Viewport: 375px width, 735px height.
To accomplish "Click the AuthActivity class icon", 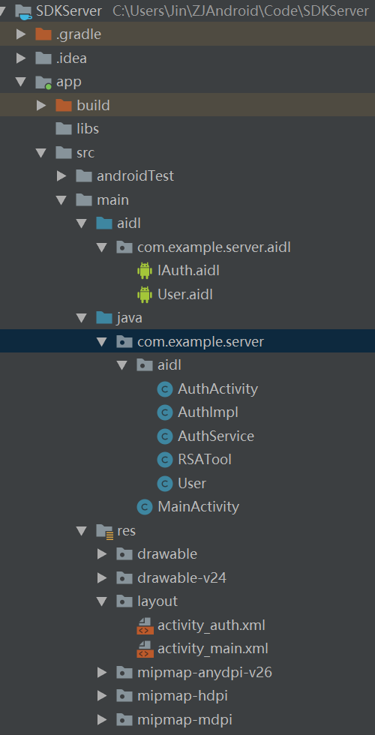I will [164, 389].
